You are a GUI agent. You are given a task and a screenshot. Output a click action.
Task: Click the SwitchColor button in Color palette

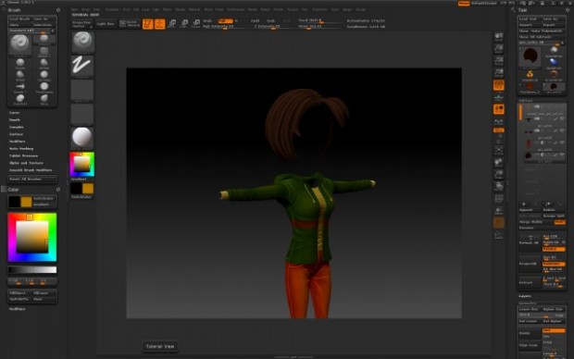click(44, 198)
